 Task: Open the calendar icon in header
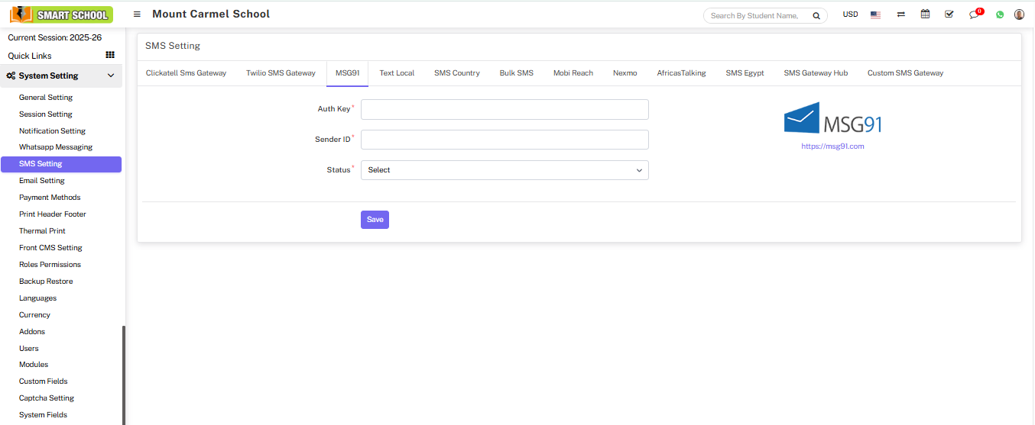point(925,14)
